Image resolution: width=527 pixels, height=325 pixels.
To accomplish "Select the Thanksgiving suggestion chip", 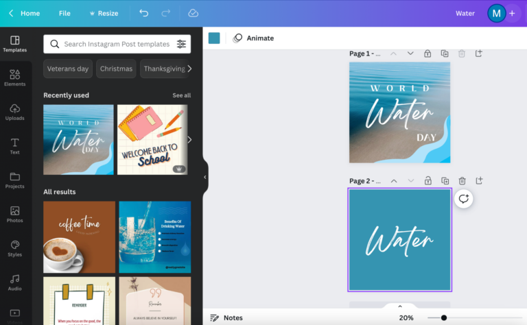I will coord(165,69).
